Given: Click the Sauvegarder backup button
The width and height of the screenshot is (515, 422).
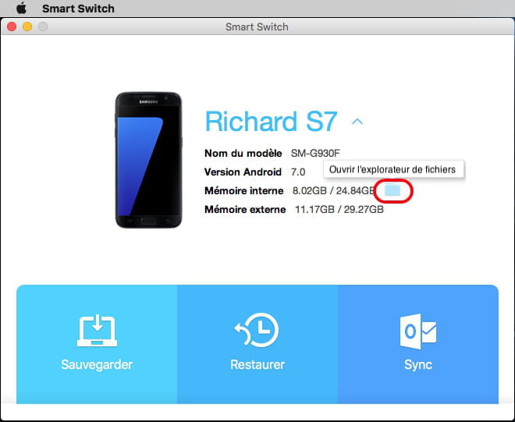Looking at the screenshot, I should (97, 344).
